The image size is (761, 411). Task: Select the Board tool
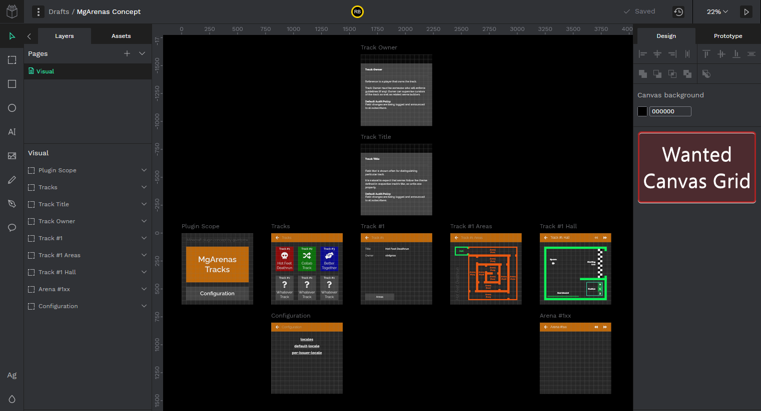[x=12, y=60]
